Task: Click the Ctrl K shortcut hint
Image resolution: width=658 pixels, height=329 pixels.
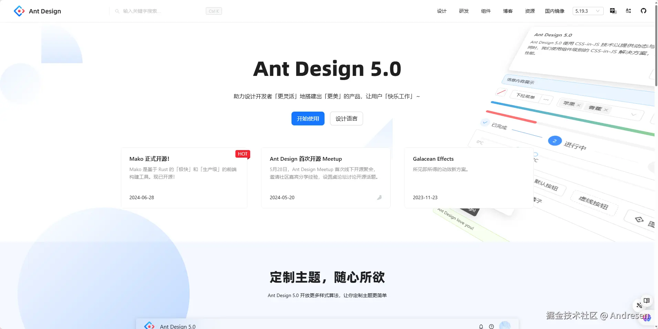Action: [x=214, y=11]
